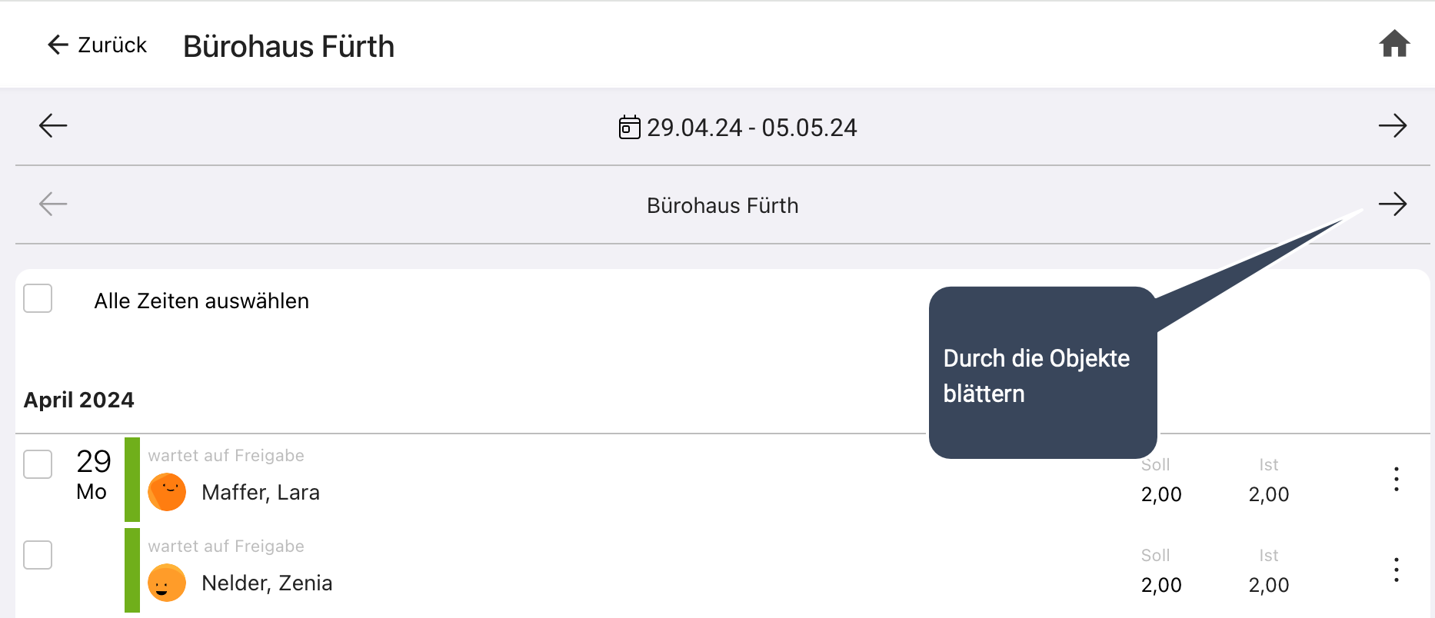Click the home icon
The height and width of the screenshot is (618, 1435).
pos(1393,45)
